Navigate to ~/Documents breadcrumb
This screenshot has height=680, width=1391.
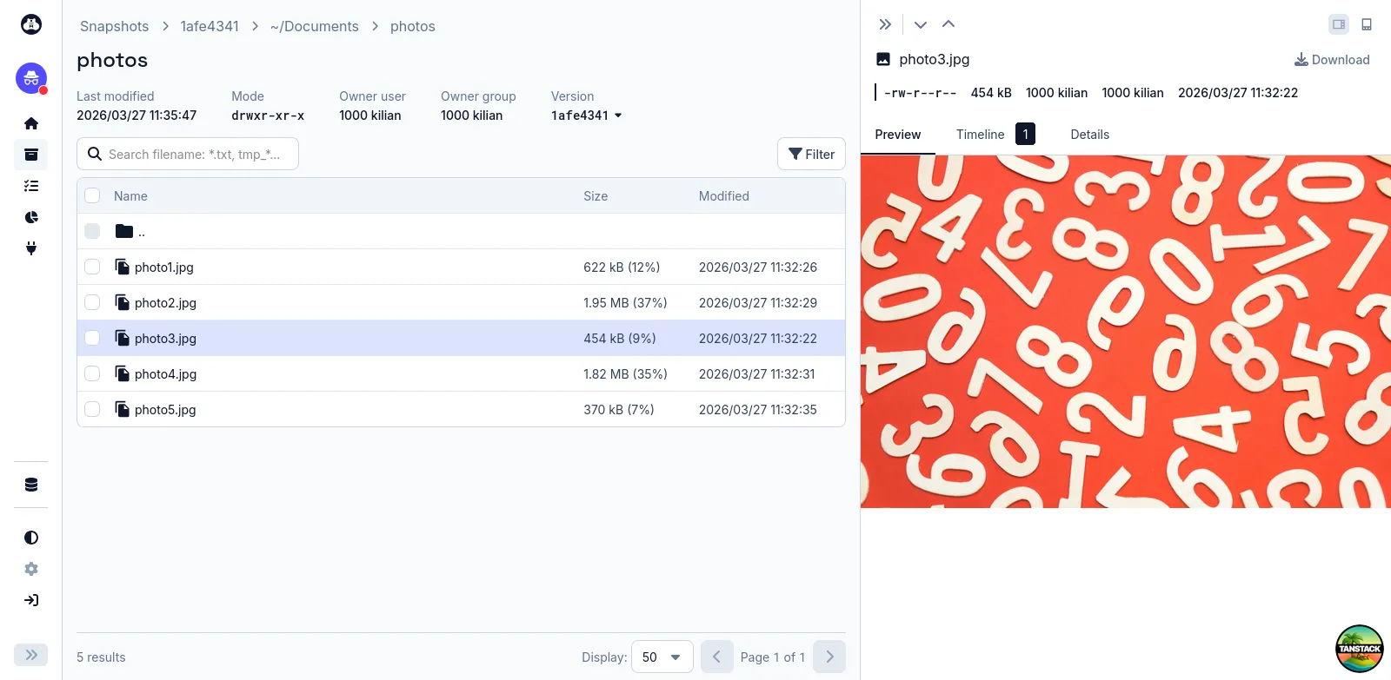pos(315,26)
